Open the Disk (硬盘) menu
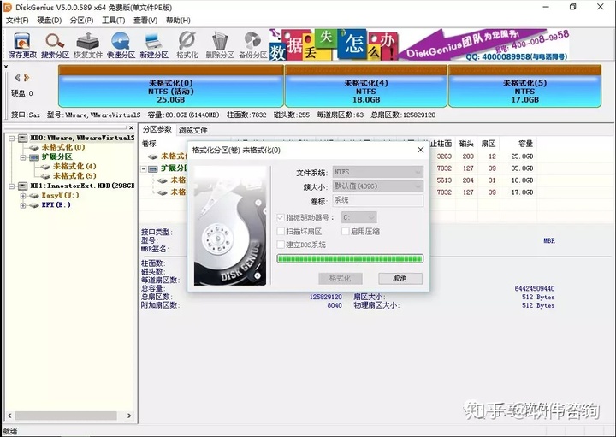 [x=49, y=20]
